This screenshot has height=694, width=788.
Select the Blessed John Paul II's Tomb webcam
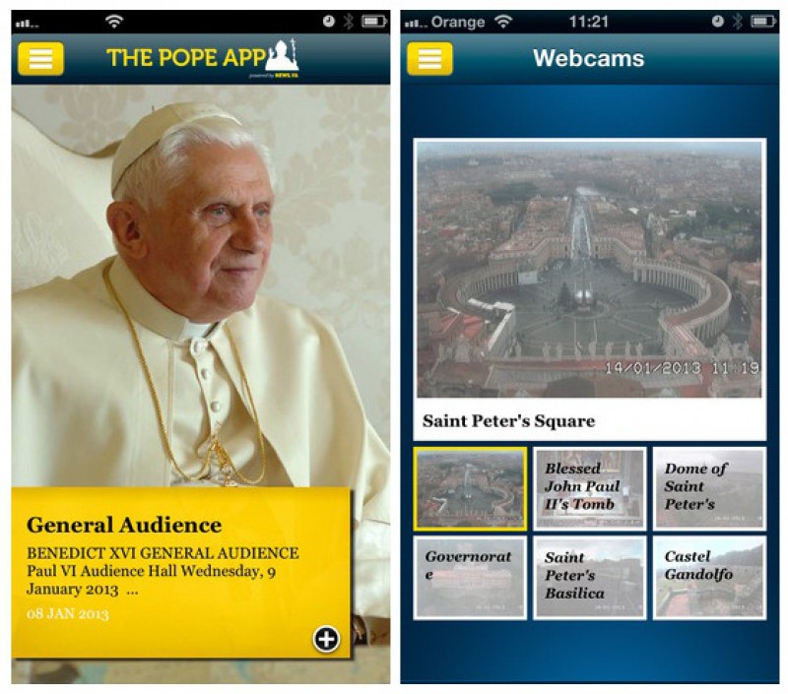(x=589, y=489)
